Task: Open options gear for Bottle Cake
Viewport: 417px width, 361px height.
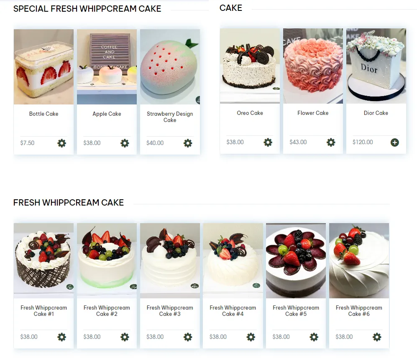Action: click(62, 143)
